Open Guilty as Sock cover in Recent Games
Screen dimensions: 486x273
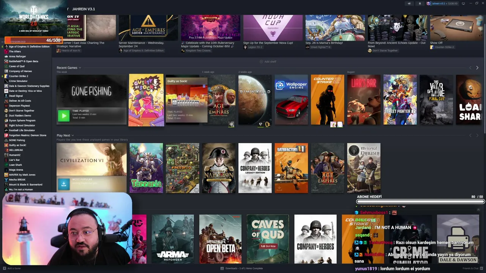tap(146, 100)
